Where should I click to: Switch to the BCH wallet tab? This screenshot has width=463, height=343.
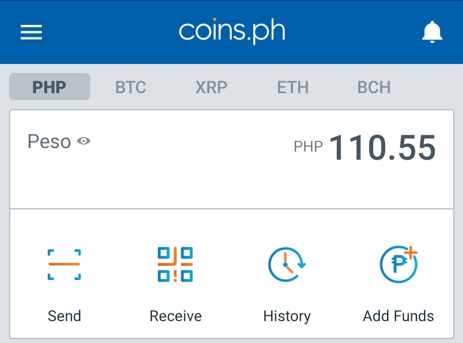point(374,87)
